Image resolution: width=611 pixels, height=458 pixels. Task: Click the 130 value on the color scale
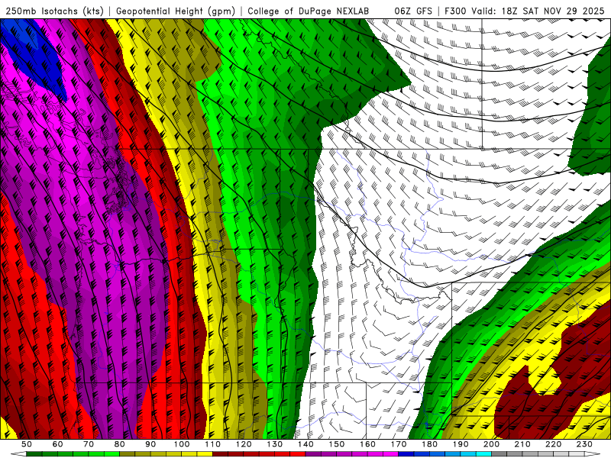[x=275, y=444]
